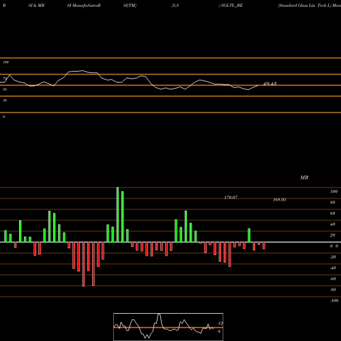Click the -60 label on MR axis
The image size is (341, 341).
[333, 279]
